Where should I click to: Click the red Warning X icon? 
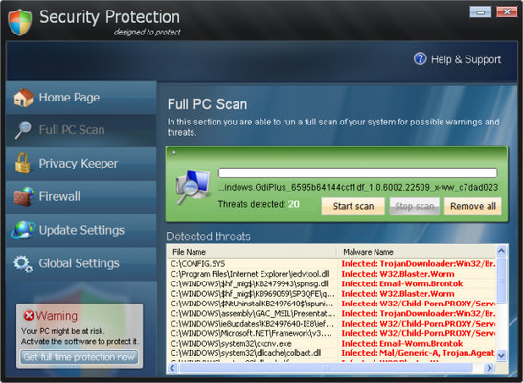click(x=29, y=315)
